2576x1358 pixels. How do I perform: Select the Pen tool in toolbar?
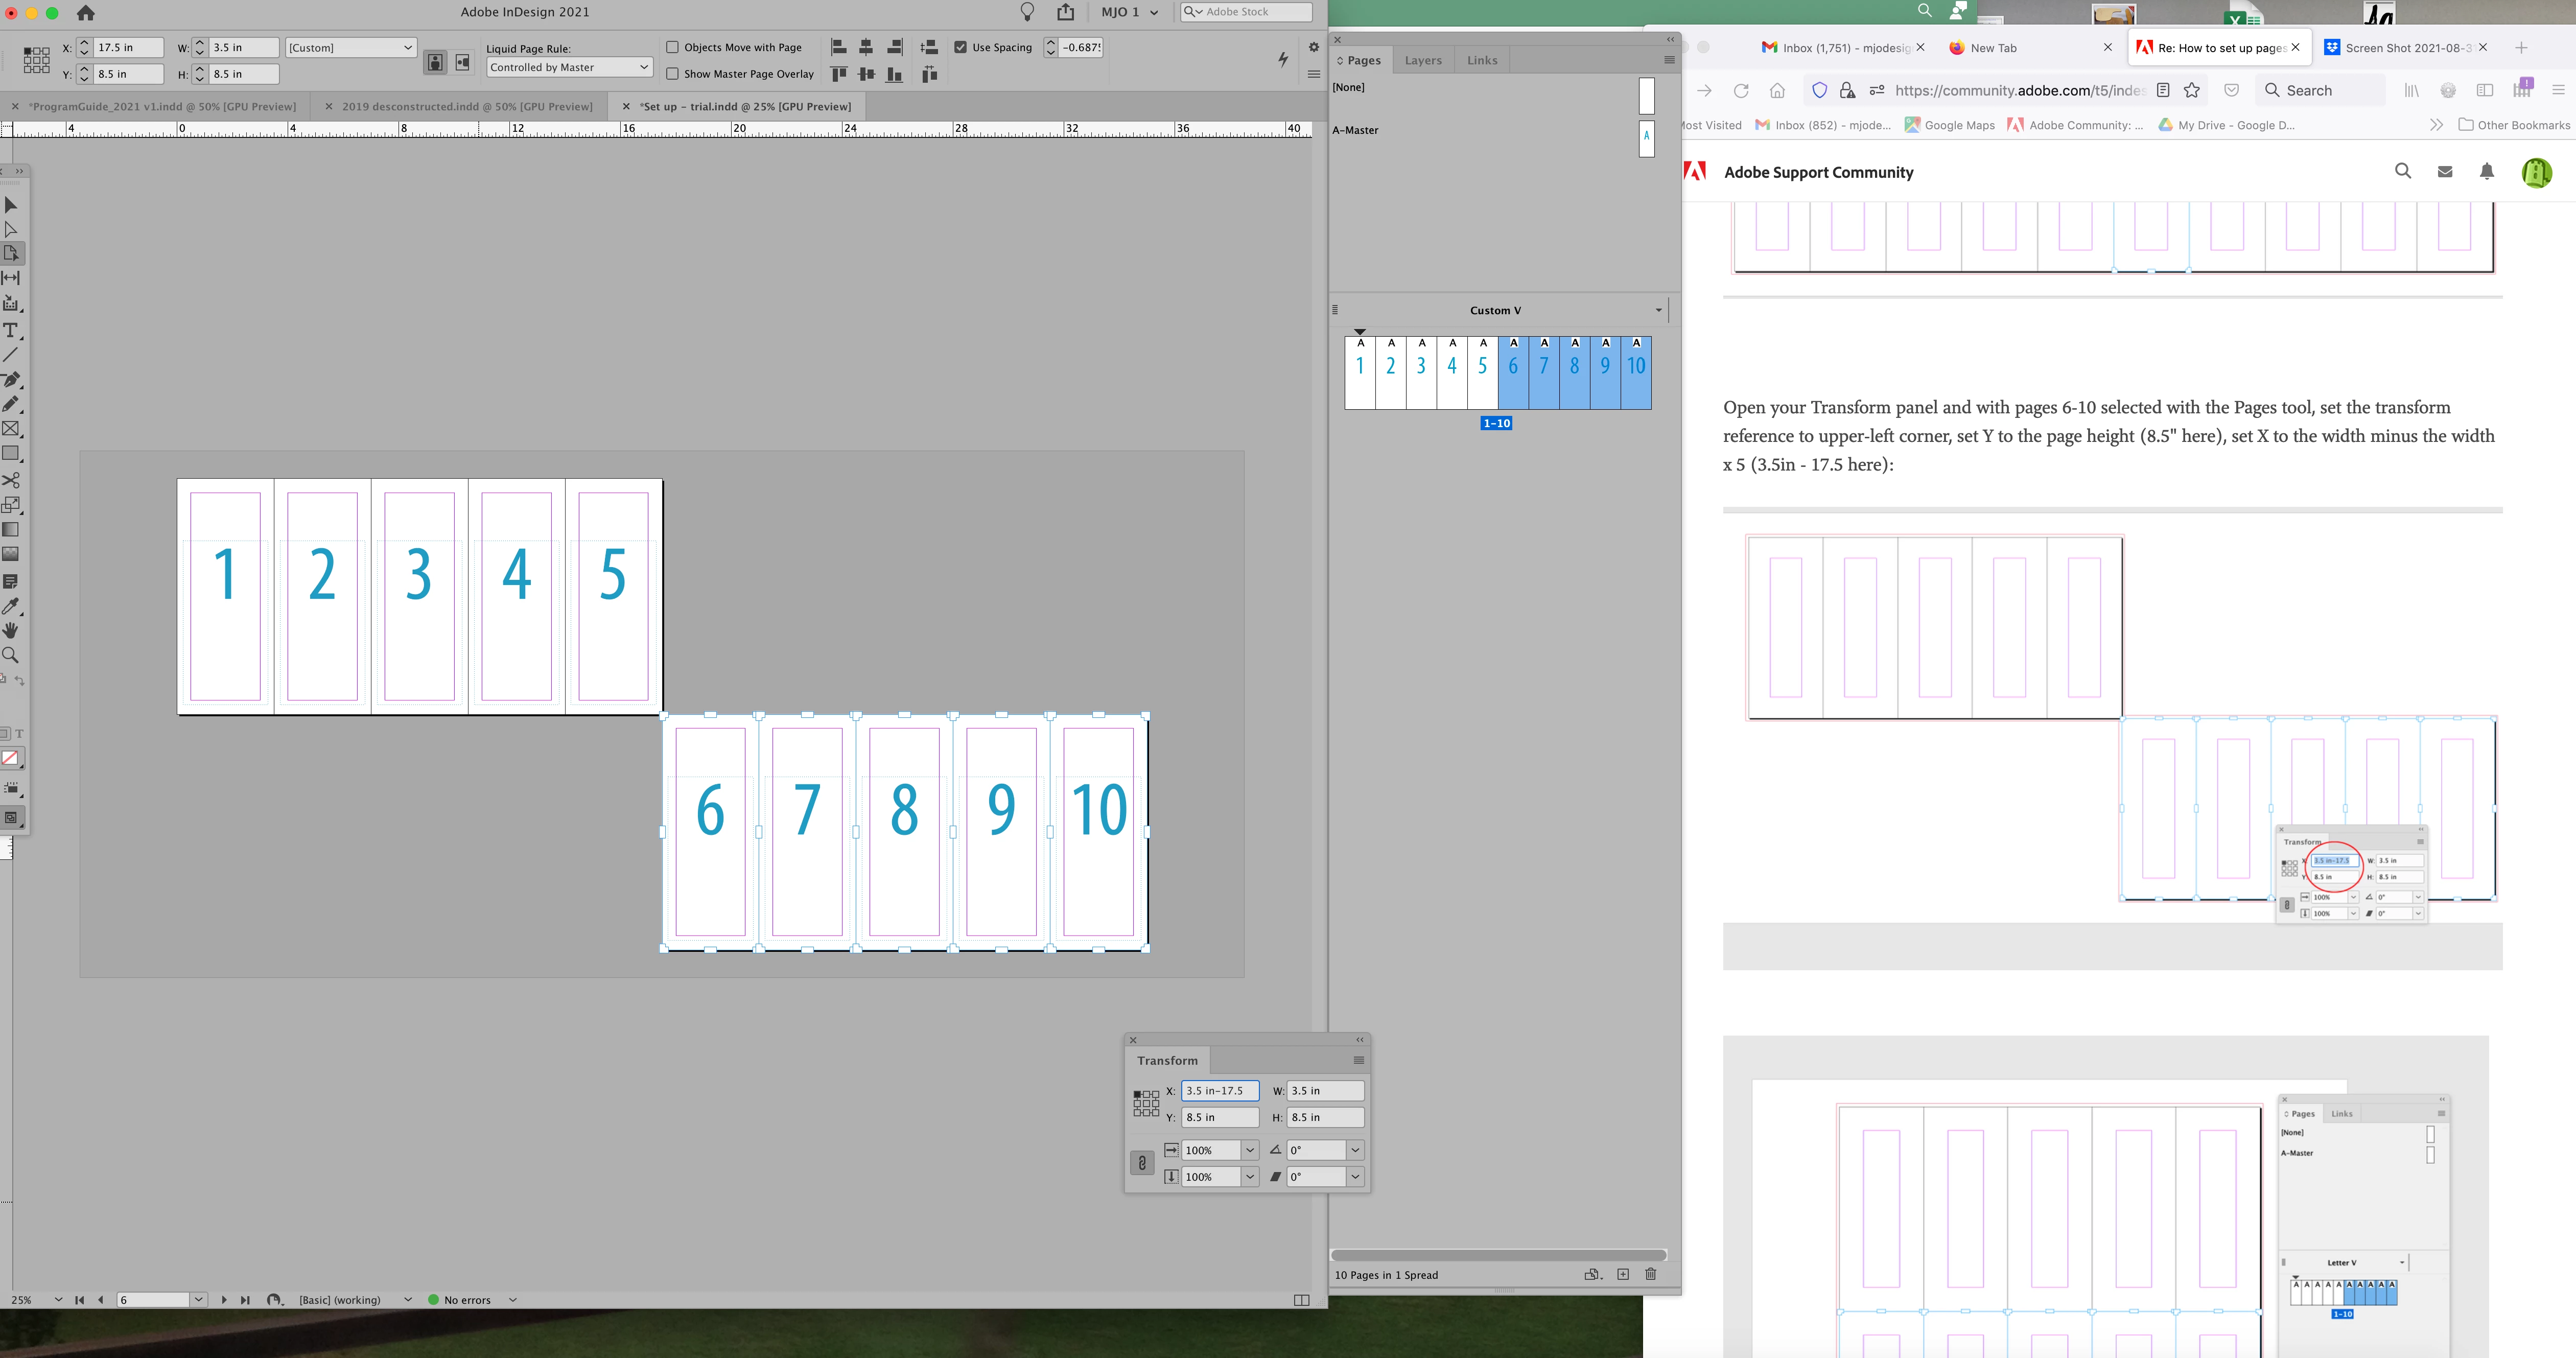[x=11, y=380]
